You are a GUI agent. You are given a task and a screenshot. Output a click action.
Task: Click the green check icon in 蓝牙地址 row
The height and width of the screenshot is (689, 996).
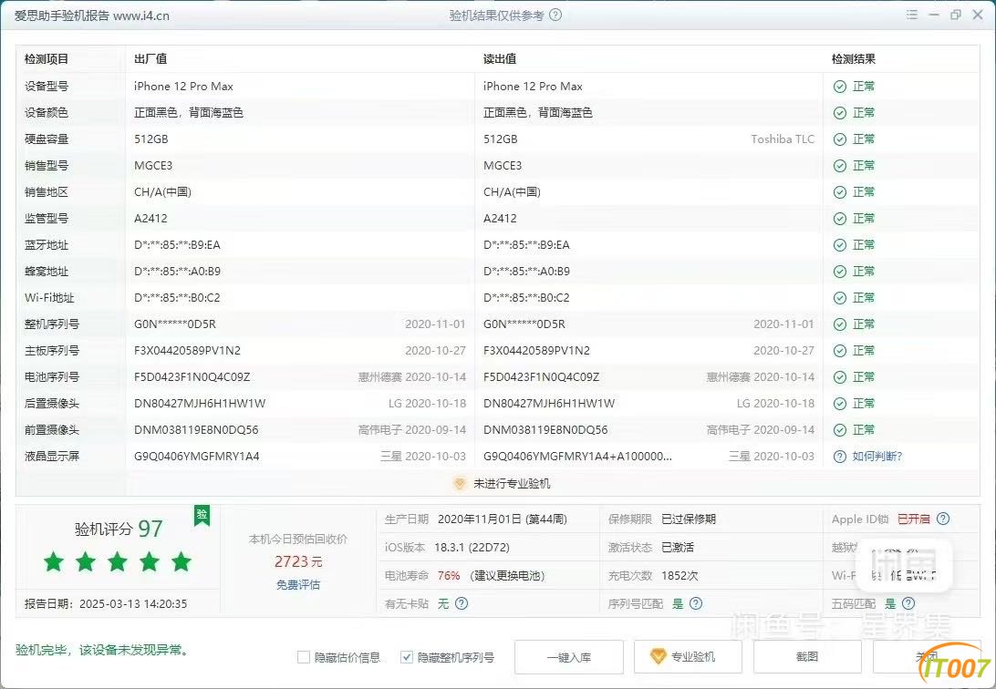point(840,245)
